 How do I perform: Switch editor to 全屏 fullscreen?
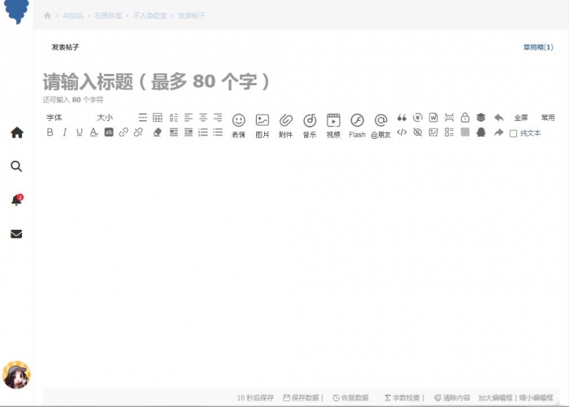coord(521,118)
